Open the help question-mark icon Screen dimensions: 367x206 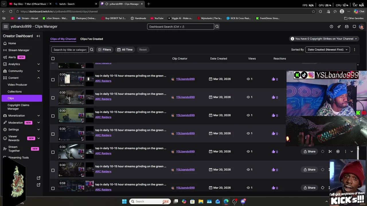click(331, 27)
